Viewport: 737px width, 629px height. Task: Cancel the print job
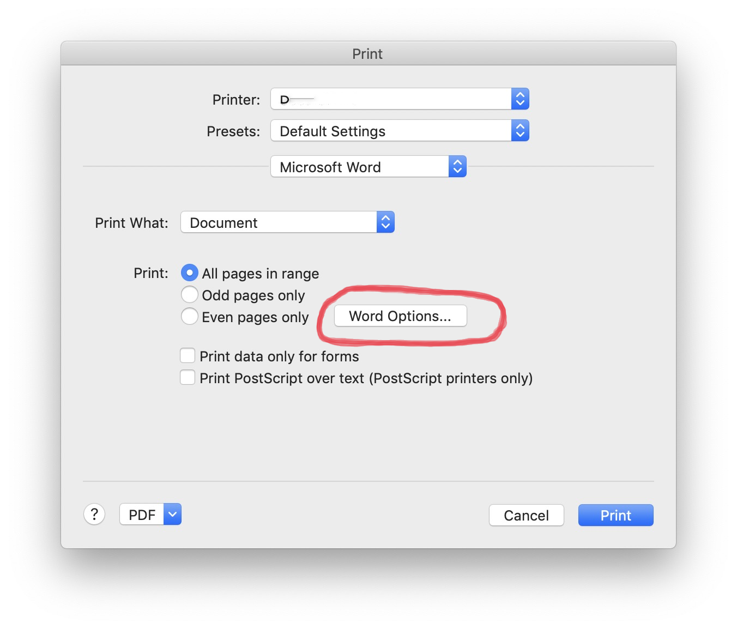(x=525, y=515)
